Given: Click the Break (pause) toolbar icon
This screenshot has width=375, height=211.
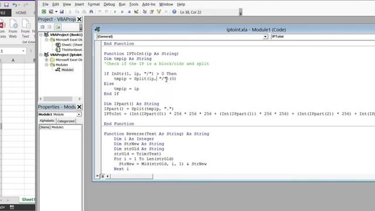Looking at the screenshot, I should coord(122,12).
